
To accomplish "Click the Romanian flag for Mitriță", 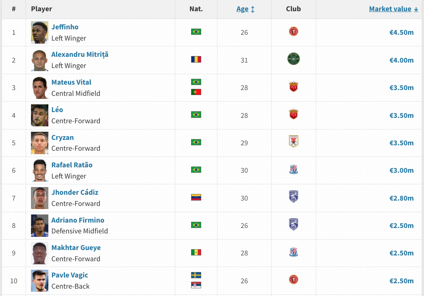I will point(196,60).
